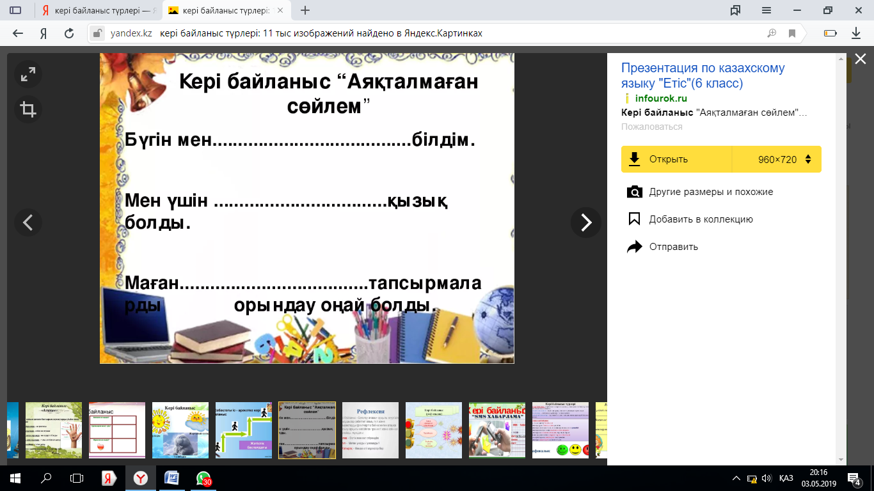This screenshot has width=874, height=491.
Task: Visit the infourok.ru source link
Action: point(661,98)
